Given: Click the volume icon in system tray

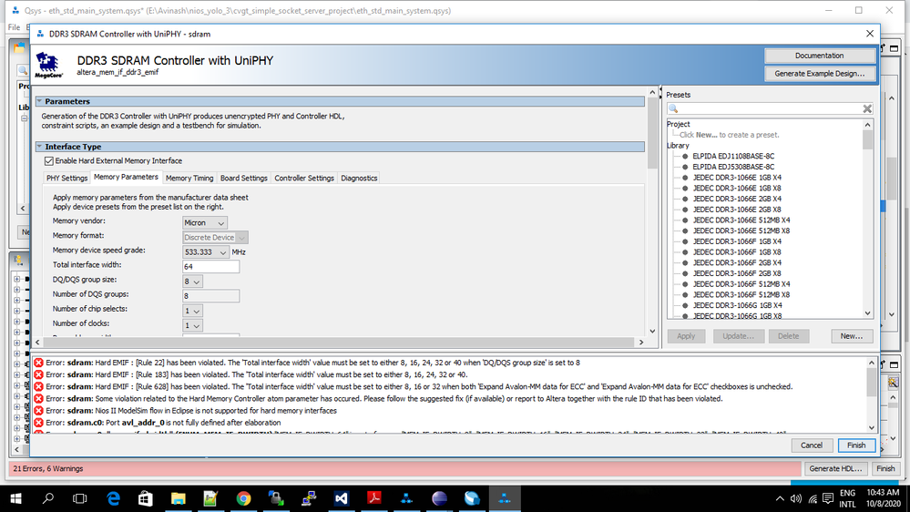Looking at the screenshot, I should click(x=795, y=498).
